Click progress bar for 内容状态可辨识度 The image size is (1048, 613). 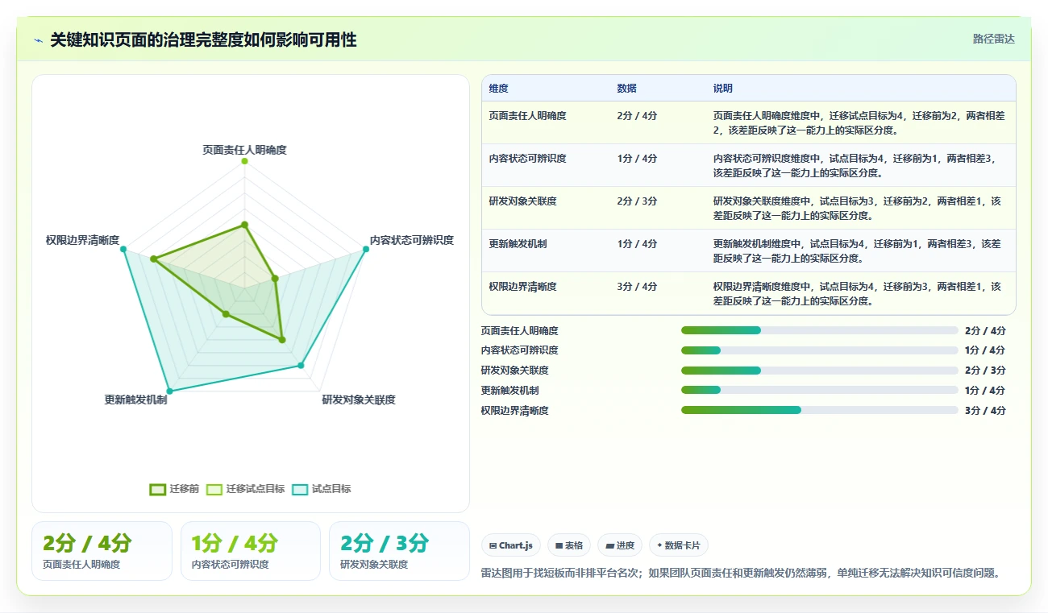[x=820, y=350]
